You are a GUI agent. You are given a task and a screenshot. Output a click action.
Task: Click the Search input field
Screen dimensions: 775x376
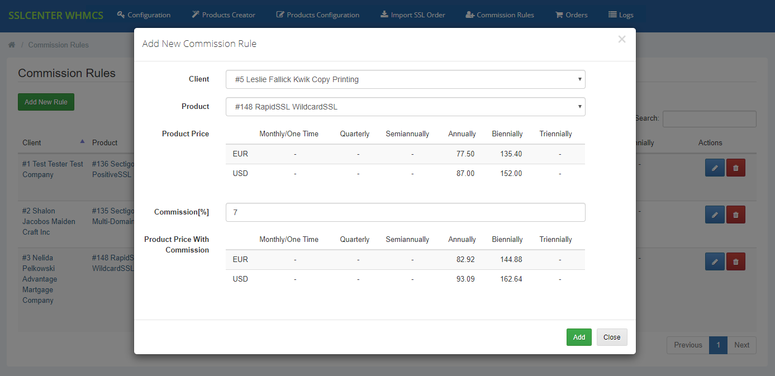pyautogui.click(x=709, y=118)
